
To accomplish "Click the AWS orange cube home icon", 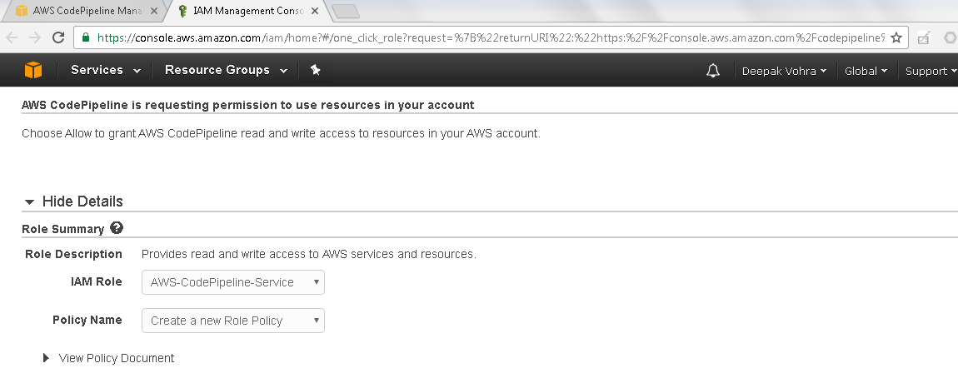I will (33, 70).
